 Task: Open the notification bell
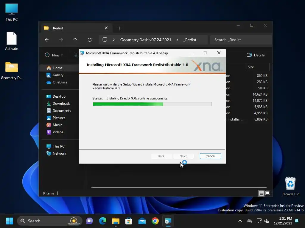297,221
